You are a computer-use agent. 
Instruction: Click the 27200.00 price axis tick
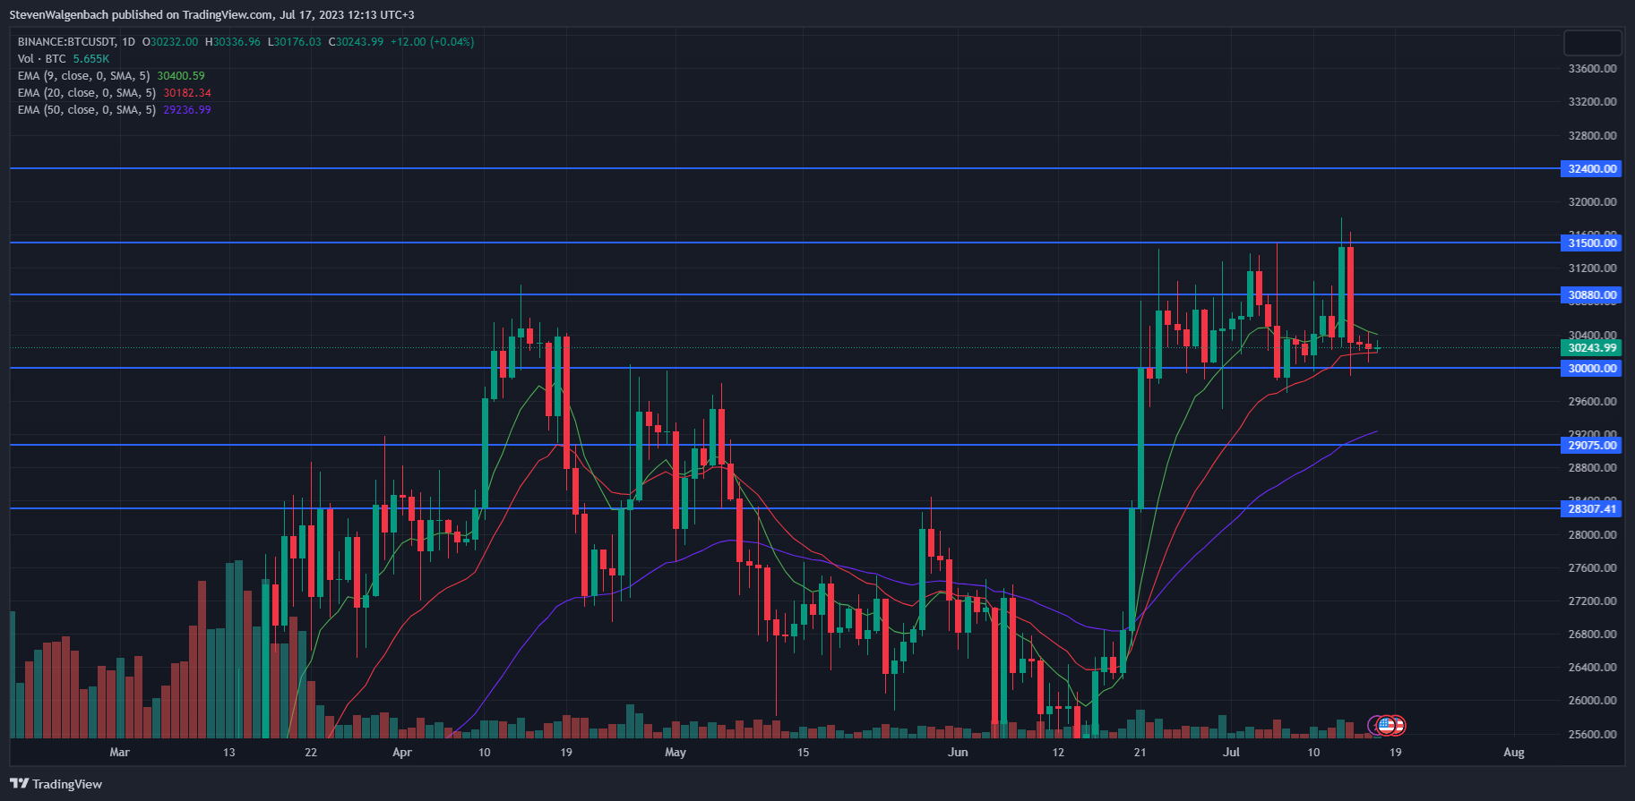1593,601
